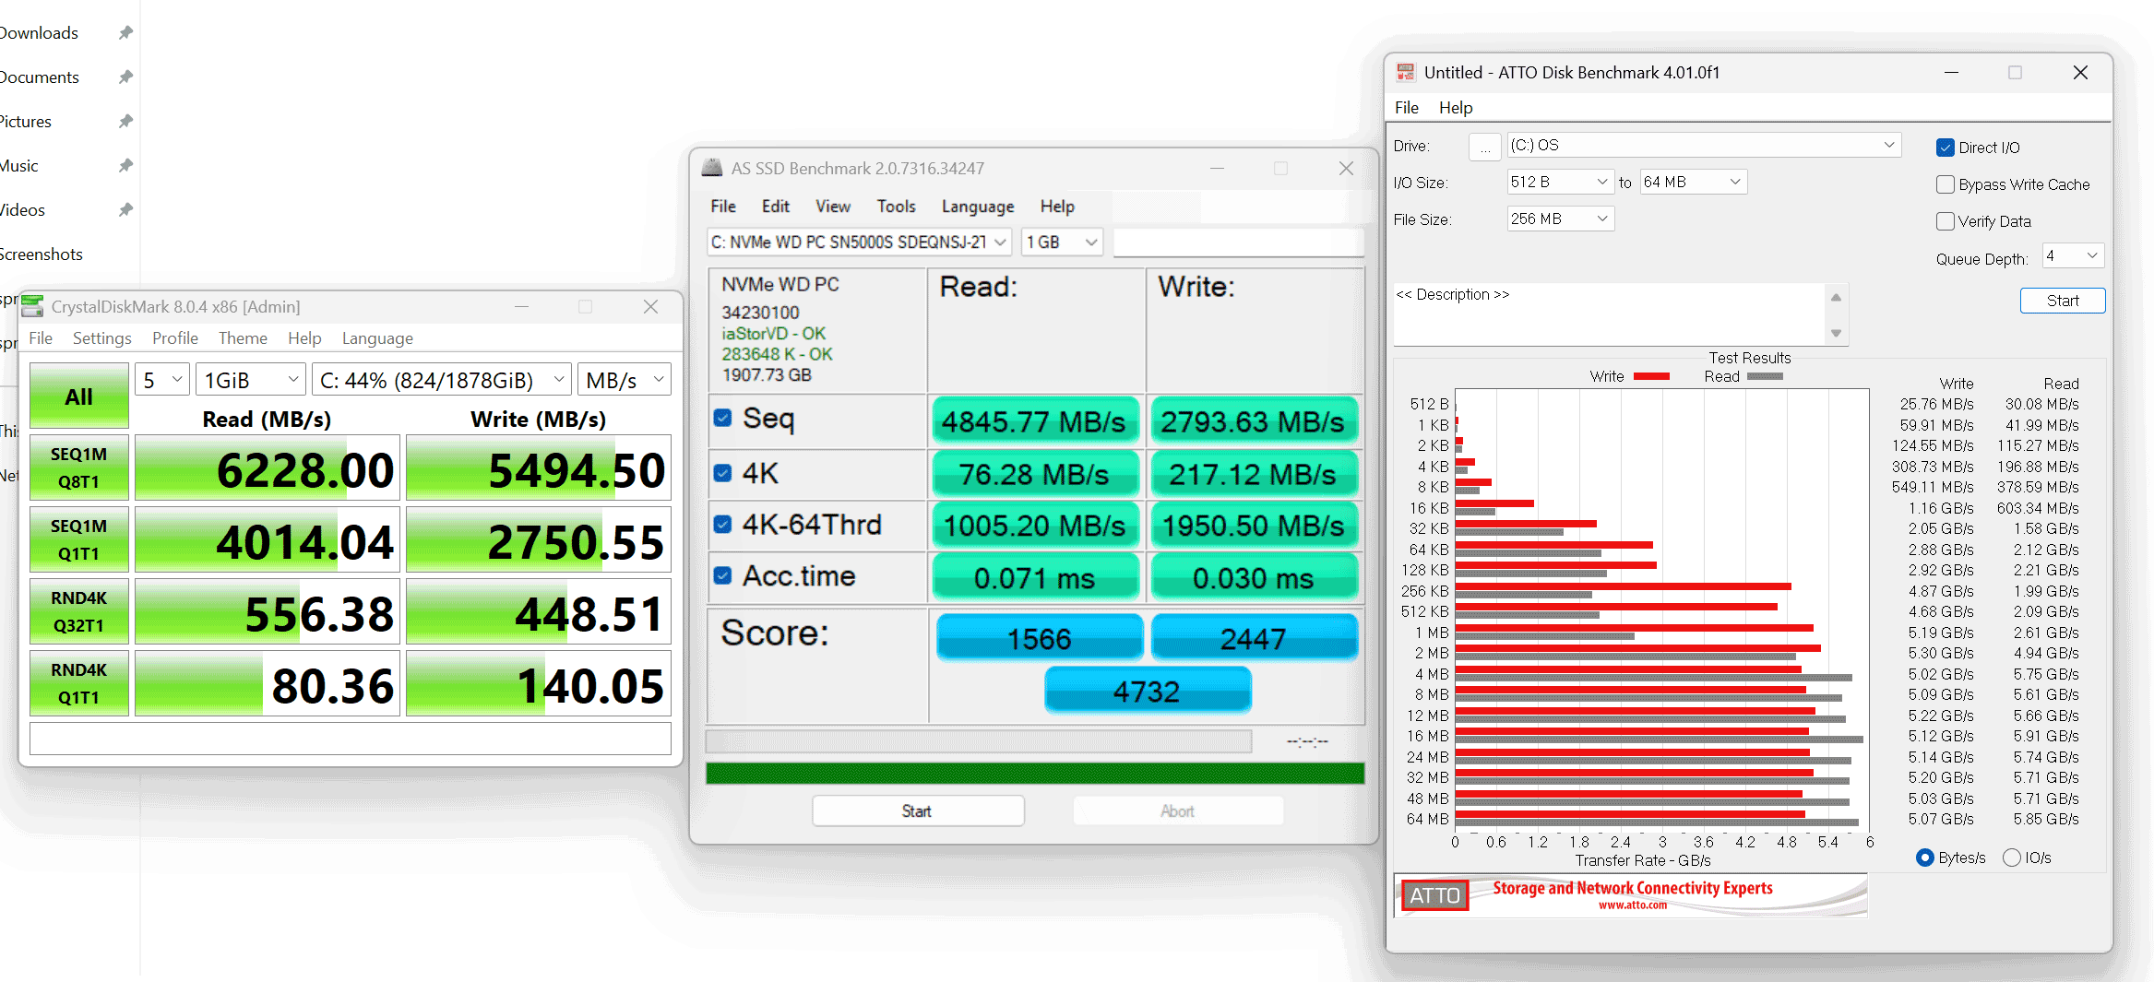
Task: Open the Settings menu in CrystalDiskMark
Action: tap(101, 338)
